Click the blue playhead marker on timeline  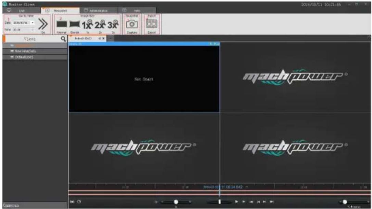pyautogui.click(x=219, y=191)
